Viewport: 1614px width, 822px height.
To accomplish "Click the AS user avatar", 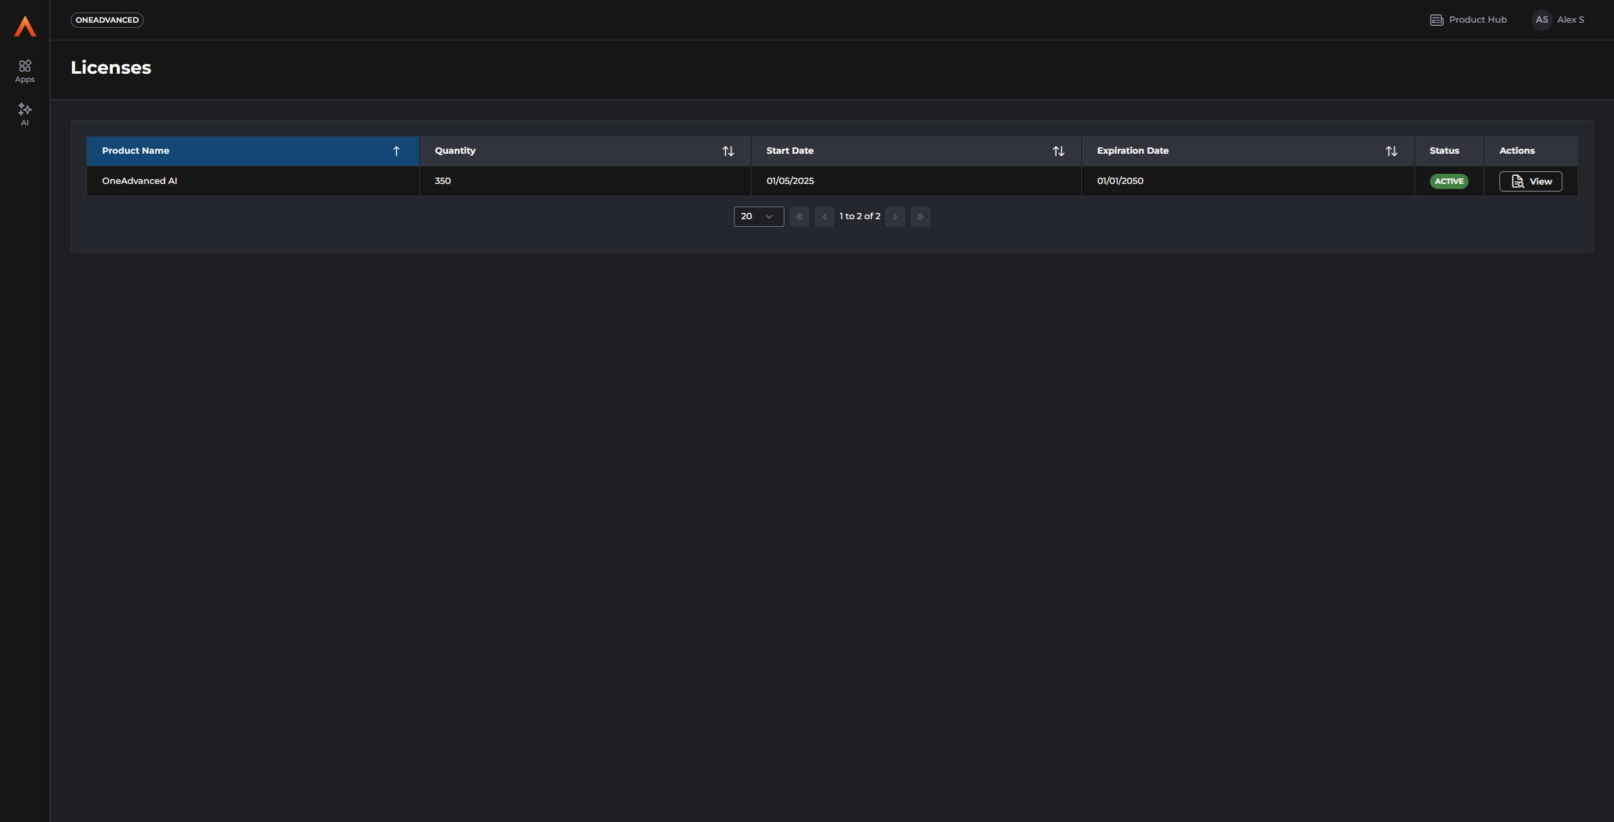I will pos(1541,20).
